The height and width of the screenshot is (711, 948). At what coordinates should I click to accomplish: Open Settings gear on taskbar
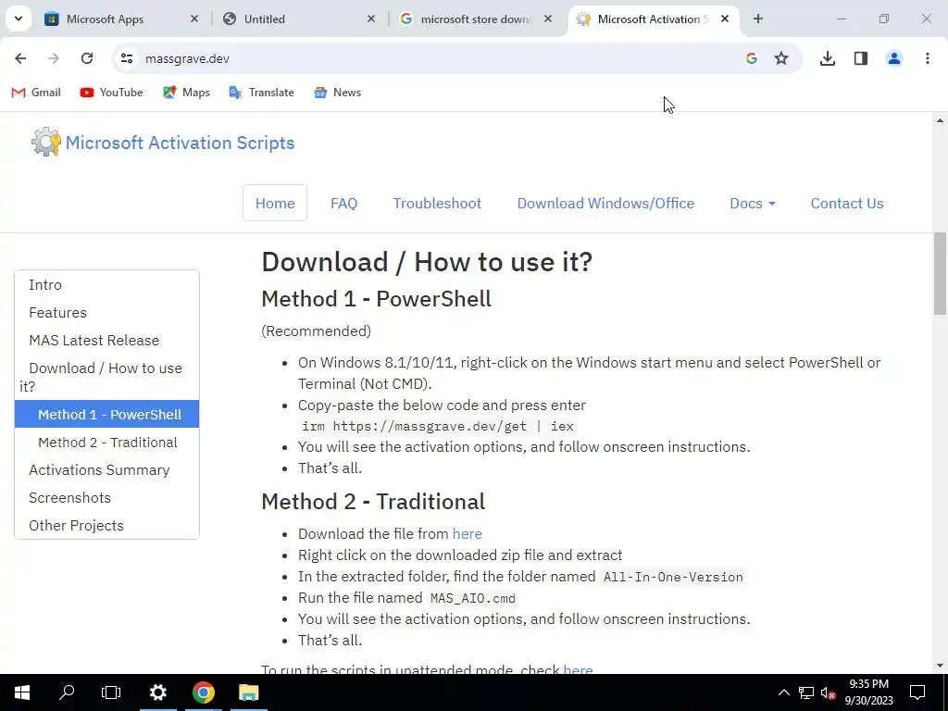(157, 692)
